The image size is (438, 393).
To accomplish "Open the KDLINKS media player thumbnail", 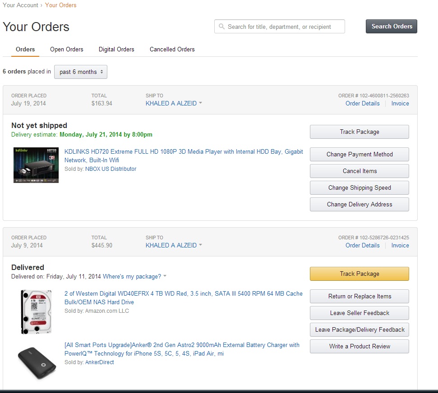I will (36, 165).
